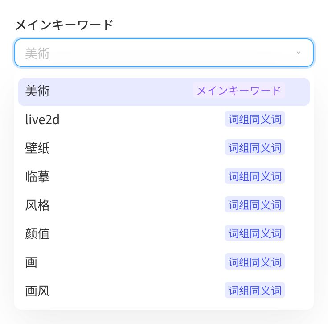Click the dropdown chevron arrow icon

tap(299, 53)
